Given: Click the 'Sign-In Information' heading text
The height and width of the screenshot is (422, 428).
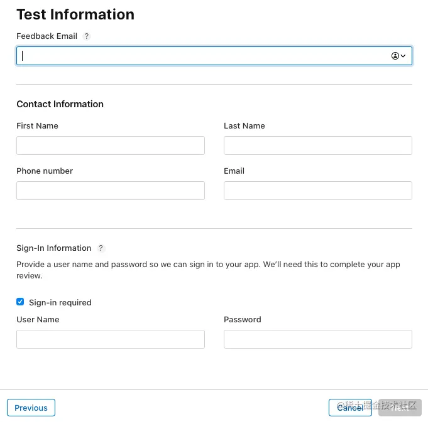Looking at the screenshot, I should pyautogui.click(x=54, y=248).
